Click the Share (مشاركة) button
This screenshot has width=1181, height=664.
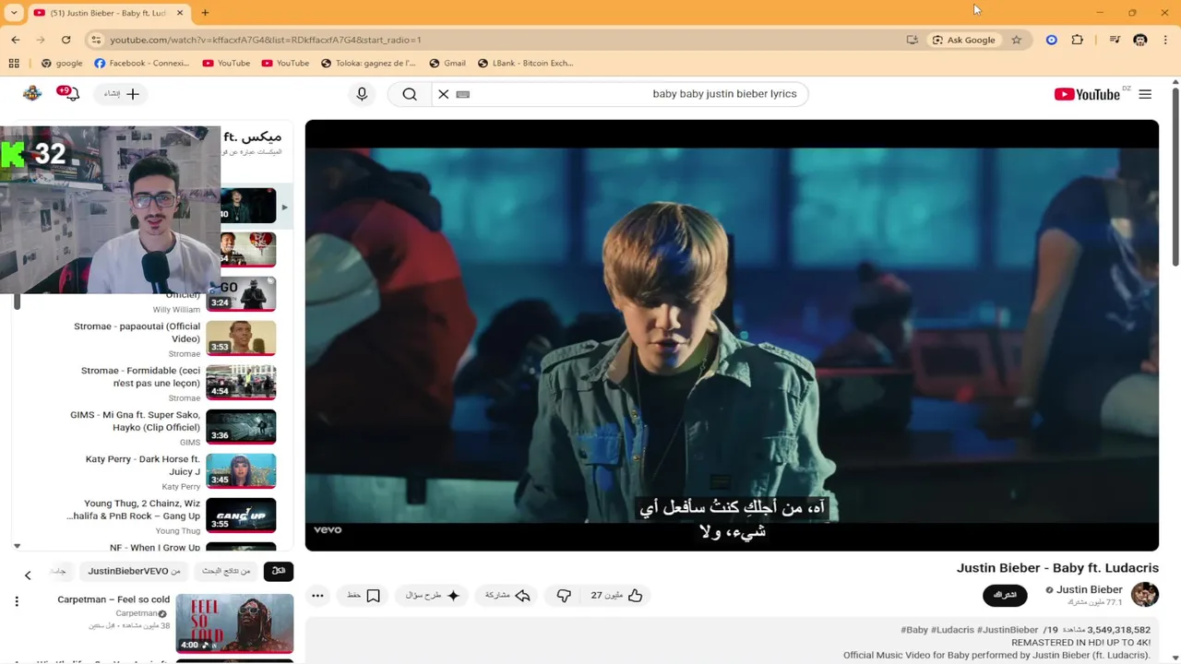tap(507, 596)
